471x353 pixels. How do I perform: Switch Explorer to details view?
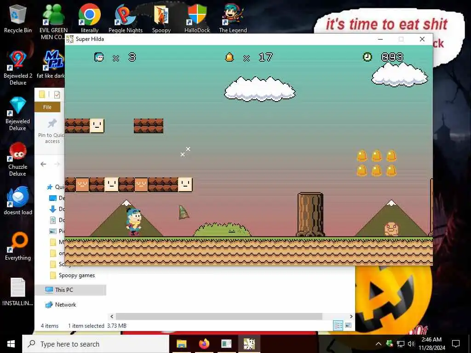coord(338,325)
